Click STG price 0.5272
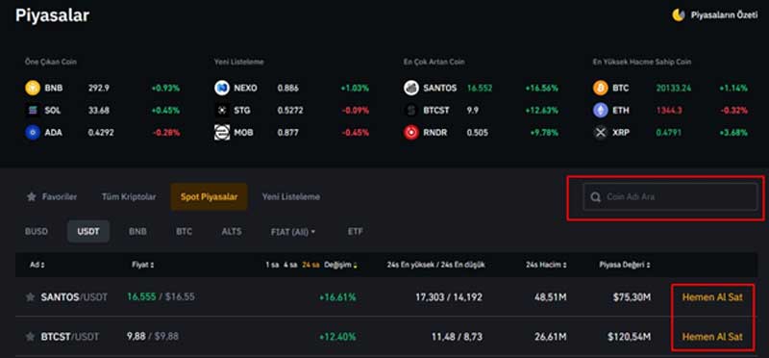 (x=289, y=111)
